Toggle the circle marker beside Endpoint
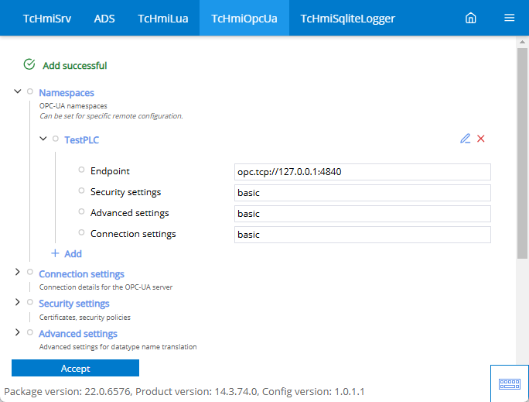The height and width of the screenshot is (402, 529). click(x=81, y=170)
